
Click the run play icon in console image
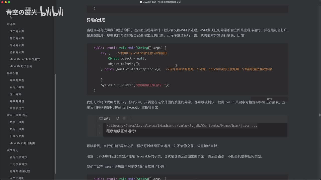coord(118,118)
